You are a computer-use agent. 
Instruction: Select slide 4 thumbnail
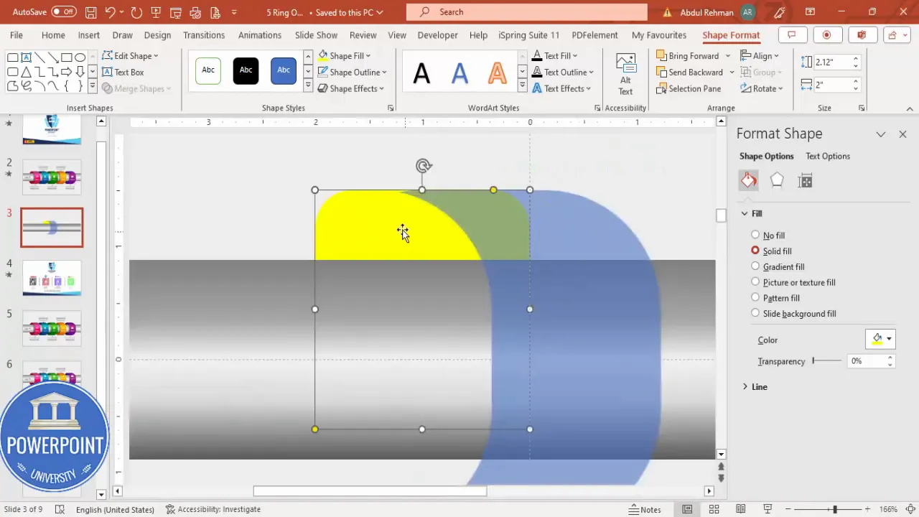tap(52, 278)
